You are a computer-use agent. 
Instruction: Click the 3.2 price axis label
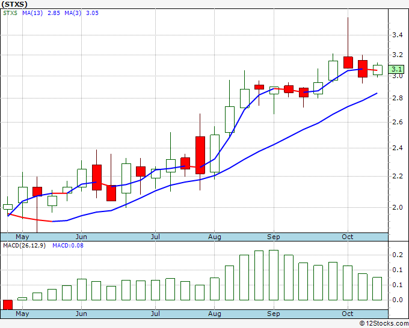398,55
